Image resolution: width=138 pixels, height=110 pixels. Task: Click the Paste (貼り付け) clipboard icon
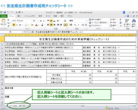pyautogui.click(x=3, y=21)
